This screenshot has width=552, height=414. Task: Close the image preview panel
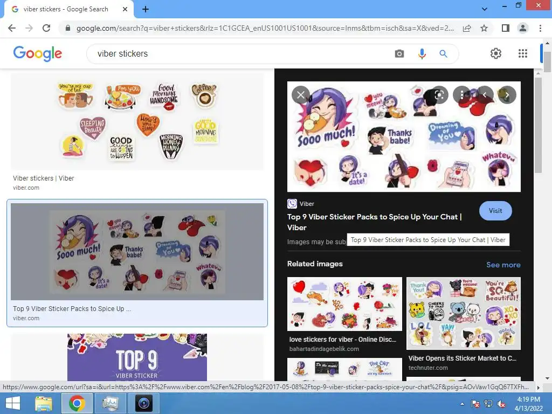pyautogui.click(x=301, y=95)
